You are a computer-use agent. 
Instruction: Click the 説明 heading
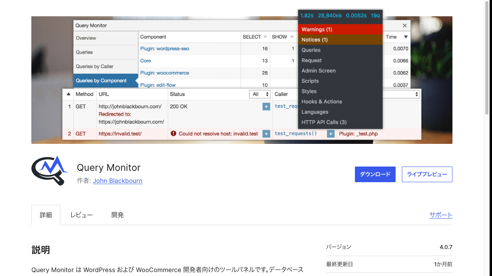pyautogui.click(x=41, y=250)
